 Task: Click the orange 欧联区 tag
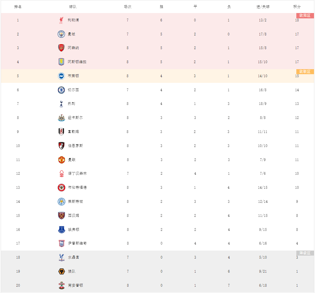[x=305, y=72]
